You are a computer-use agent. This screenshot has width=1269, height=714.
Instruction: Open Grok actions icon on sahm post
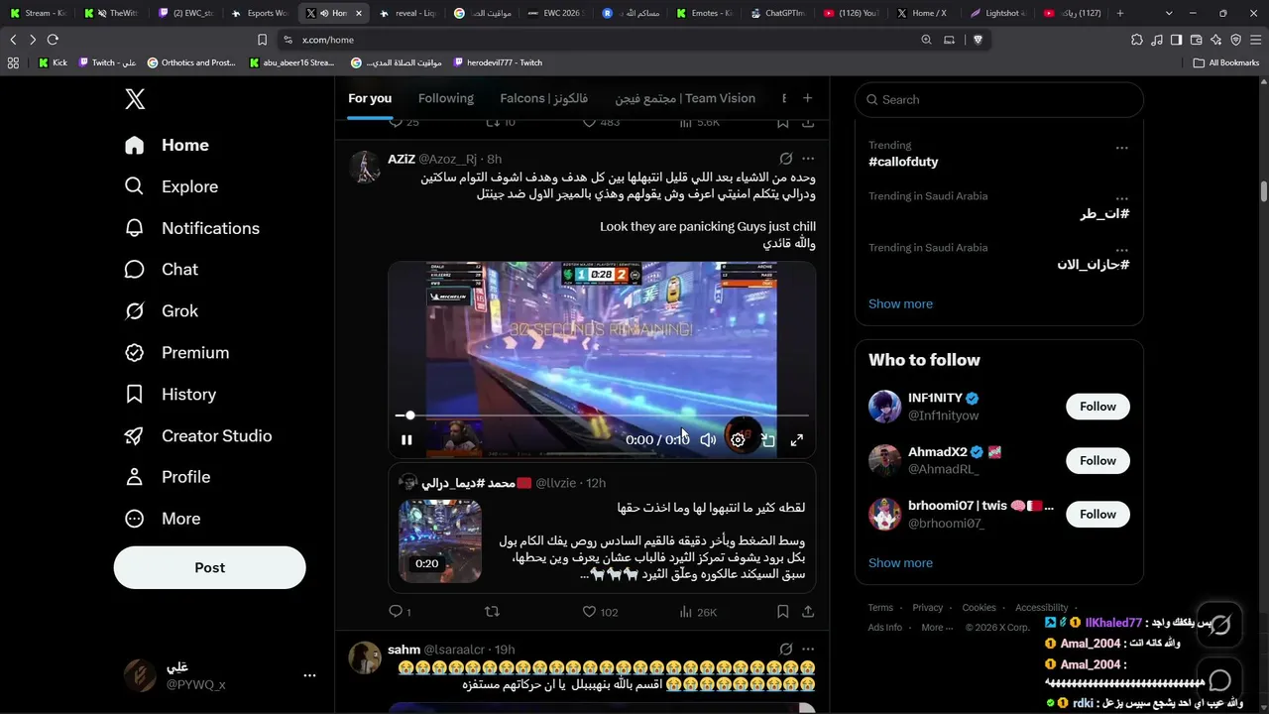pos(785,650)
